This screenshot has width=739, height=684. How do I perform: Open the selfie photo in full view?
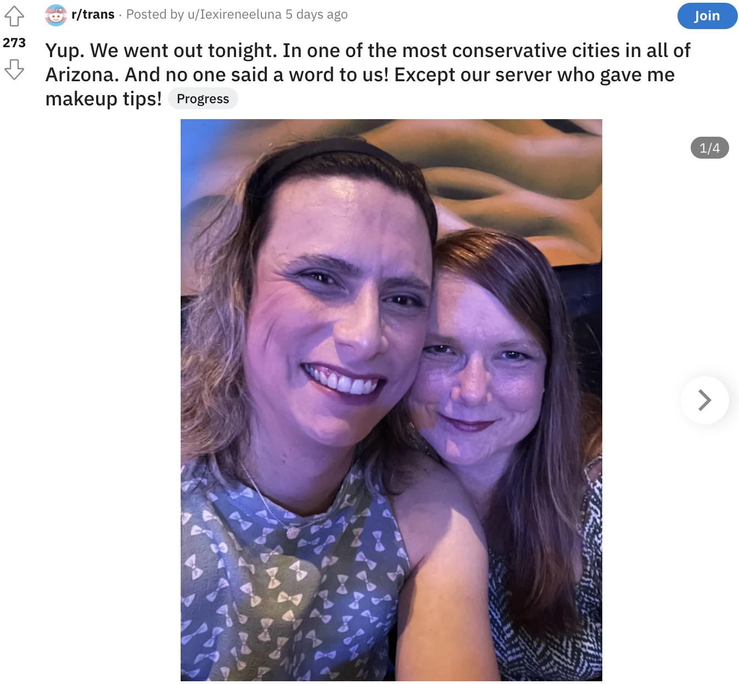click(391, 400)
